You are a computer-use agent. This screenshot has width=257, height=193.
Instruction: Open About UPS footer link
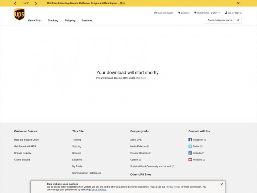point(136,140)
